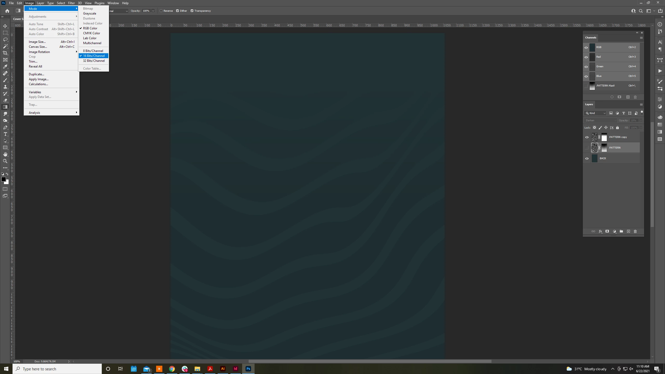Select the Zoom tool in toolbar
665x374 pixels.
coord(5,161)
